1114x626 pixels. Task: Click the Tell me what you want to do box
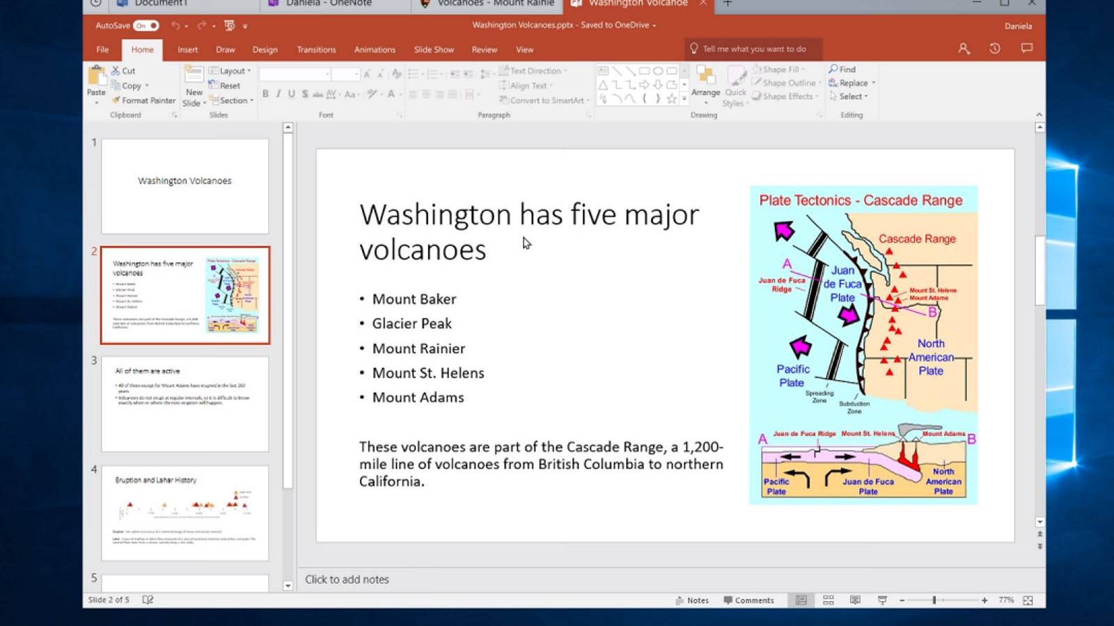[x=753, y=49]
